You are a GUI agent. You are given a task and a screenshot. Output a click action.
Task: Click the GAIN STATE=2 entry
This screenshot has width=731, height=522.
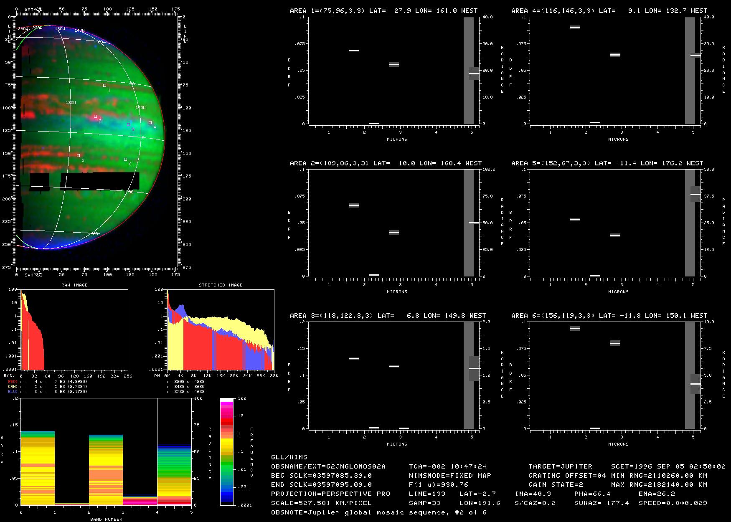[556, 485]
